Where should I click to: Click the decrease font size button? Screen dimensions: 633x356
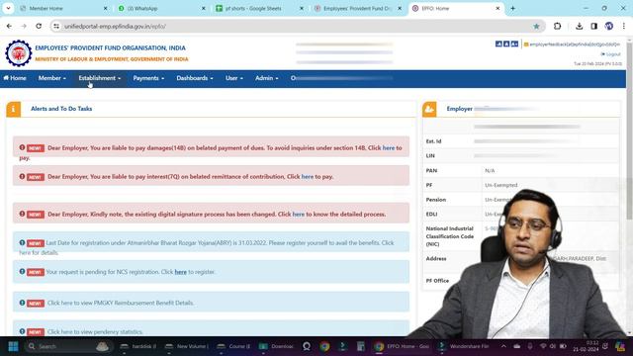coord(498,44)
